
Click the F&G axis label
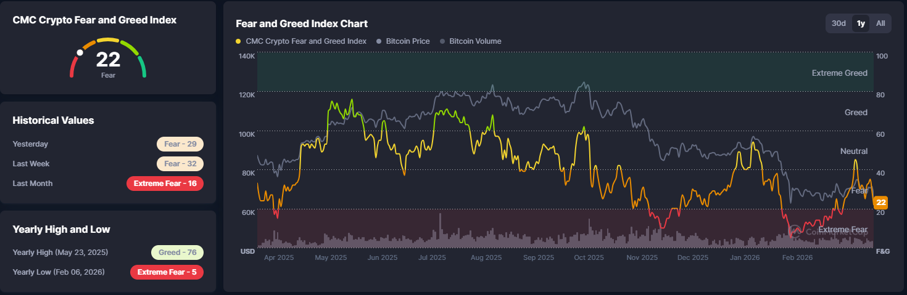pos(883,252)
